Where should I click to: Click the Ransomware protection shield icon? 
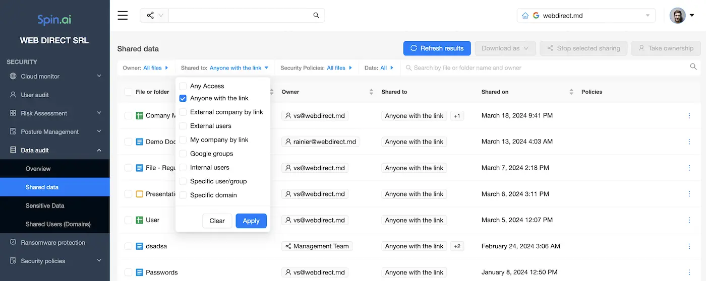tap(13, 243)
